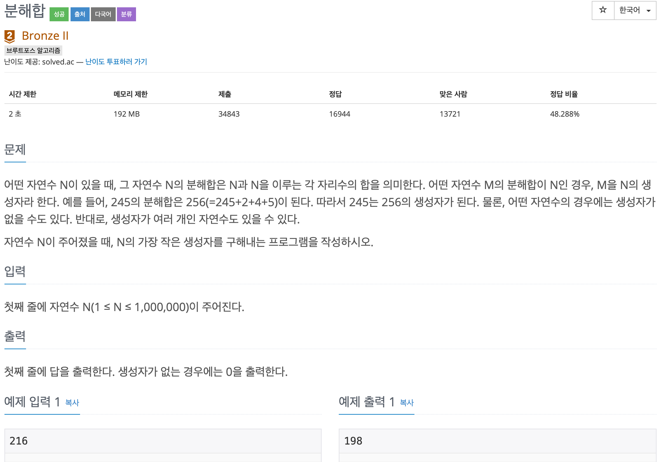Click the 입력 section heading
This screenshot has height=462, width=661.
(15, 271)
